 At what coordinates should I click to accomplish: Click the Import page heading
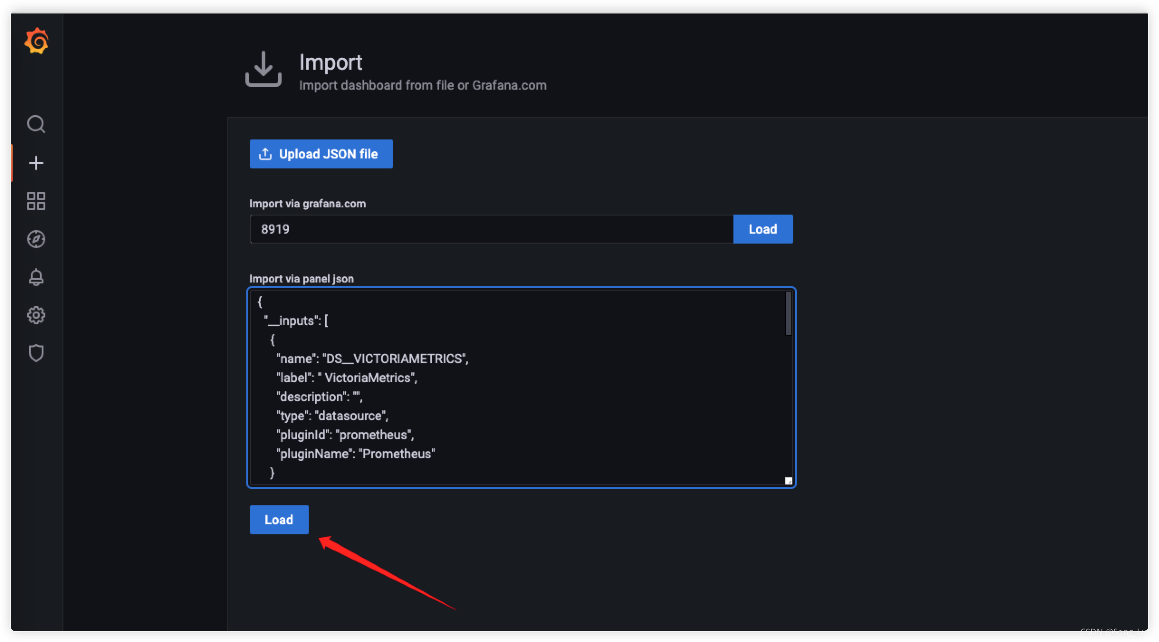(x=330, y=62)
